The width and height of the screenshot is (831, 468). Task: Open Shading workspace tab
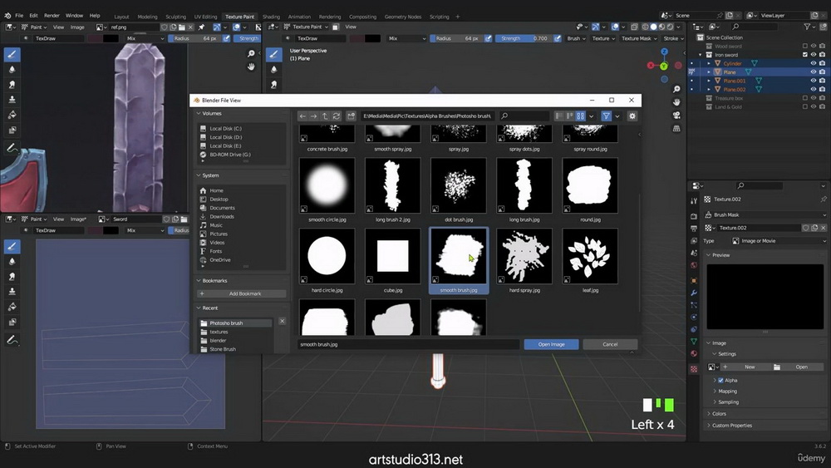[271, 17]
